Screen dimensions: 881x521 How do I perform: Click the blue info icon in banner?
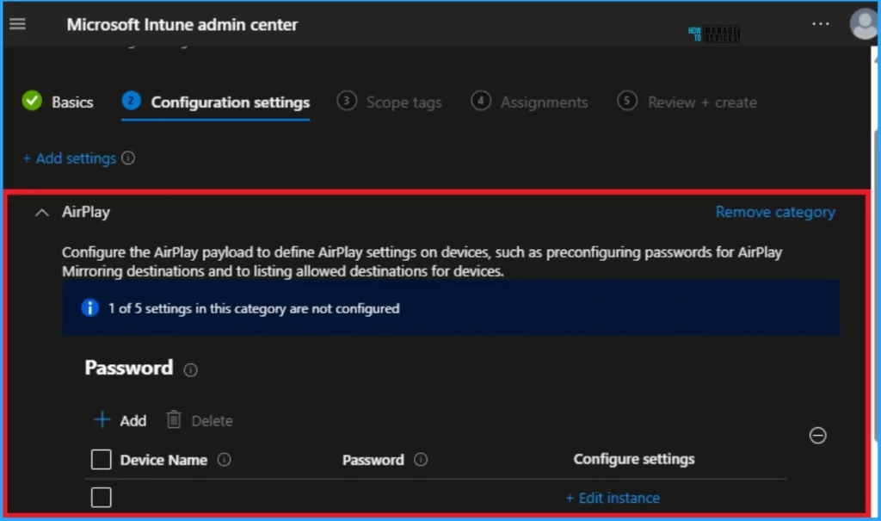point(89,307)
